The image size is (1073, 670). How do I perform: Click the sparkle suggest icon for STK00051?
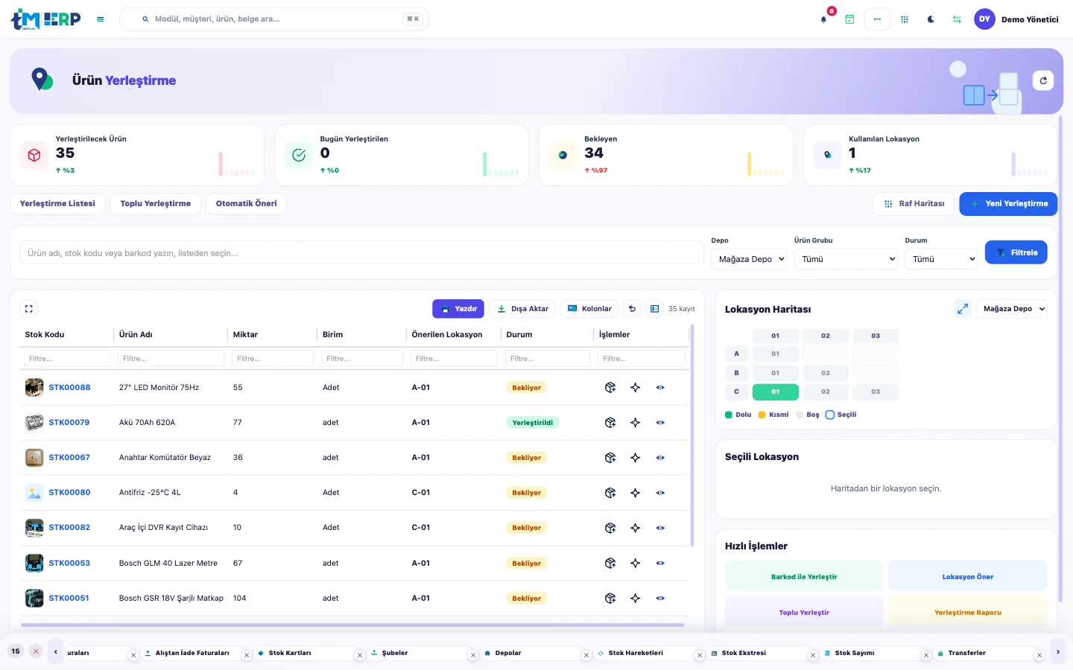[x=636, y=599]
